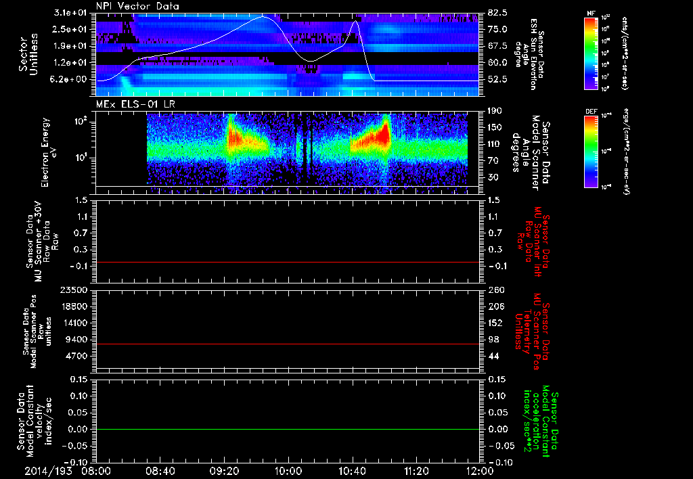
Task: Click the "4700" scanner position tick
Action: 76,356
